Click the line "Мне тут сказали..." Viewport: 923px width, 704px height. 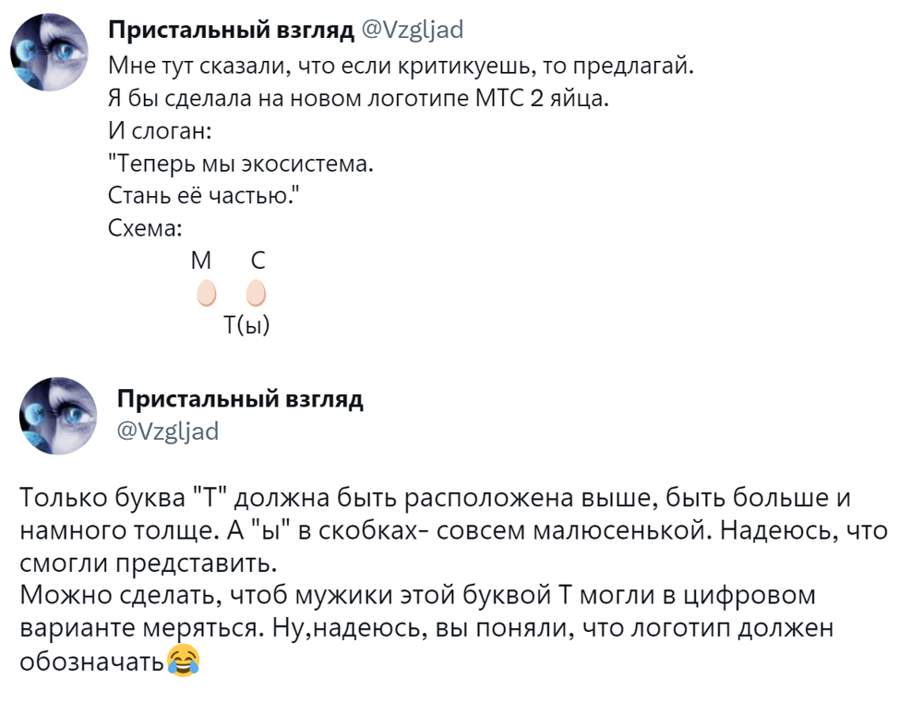tap(399, 67)
